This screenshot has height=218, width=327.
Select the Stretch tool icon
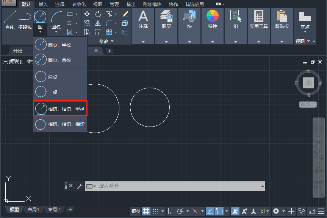pos(87,32)
